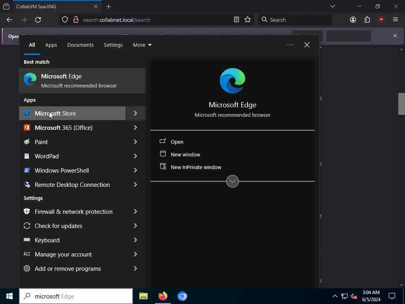Click the muted volume tray icon
This screenshot has width=405, height=304.
pos(354,296)
